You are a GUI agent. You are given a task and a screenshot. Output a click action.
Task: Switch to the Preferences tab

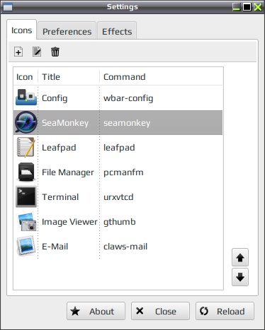[x=67, y=31]
